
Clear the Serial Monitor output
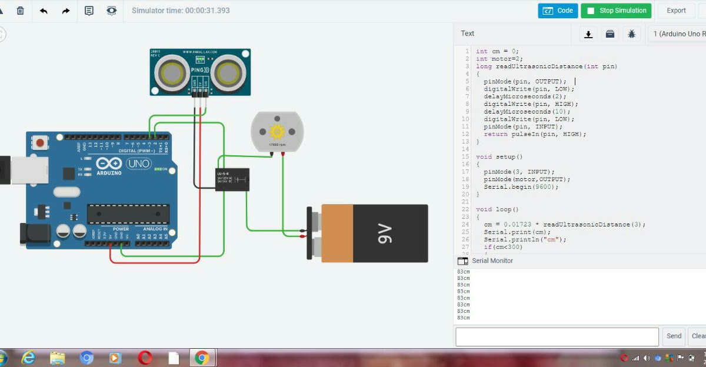(x=698, y=336)
